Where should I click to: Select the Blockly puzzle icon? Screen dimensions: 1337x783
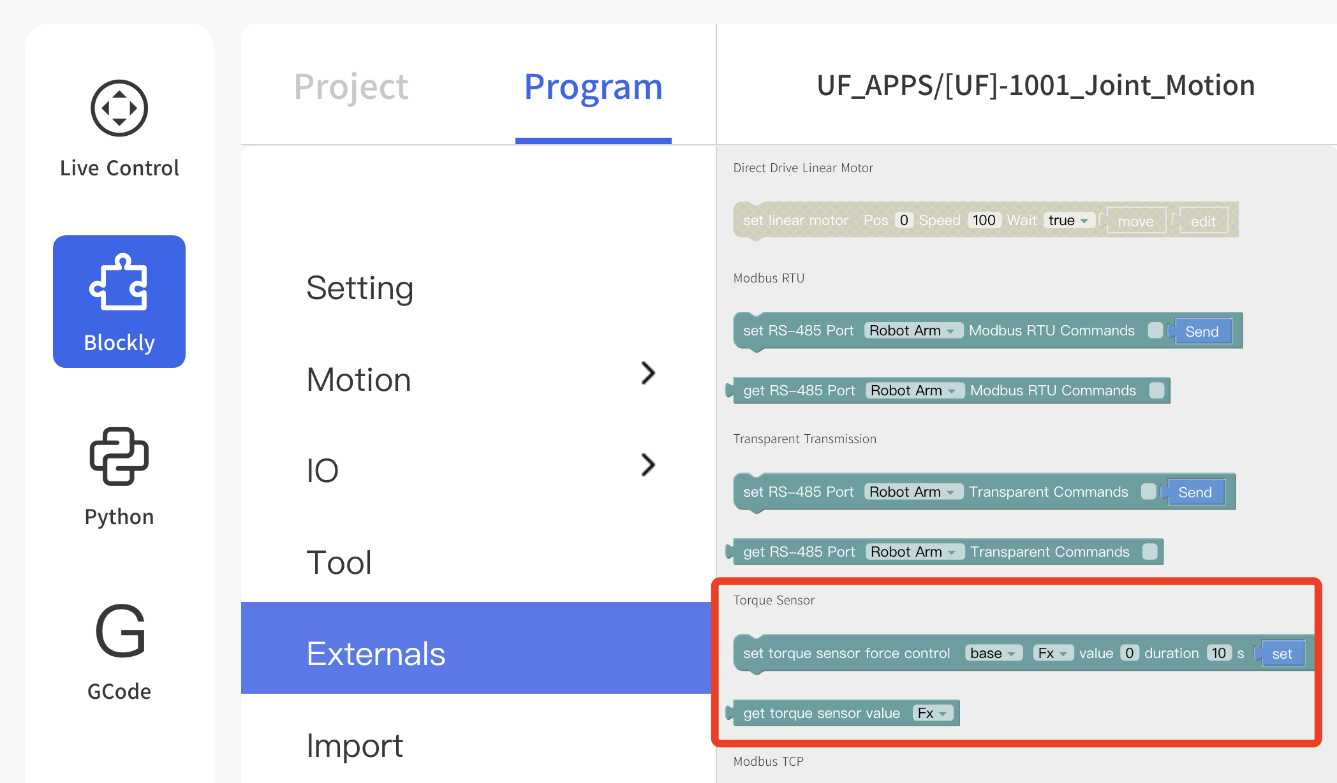click(x=119, y=282)
